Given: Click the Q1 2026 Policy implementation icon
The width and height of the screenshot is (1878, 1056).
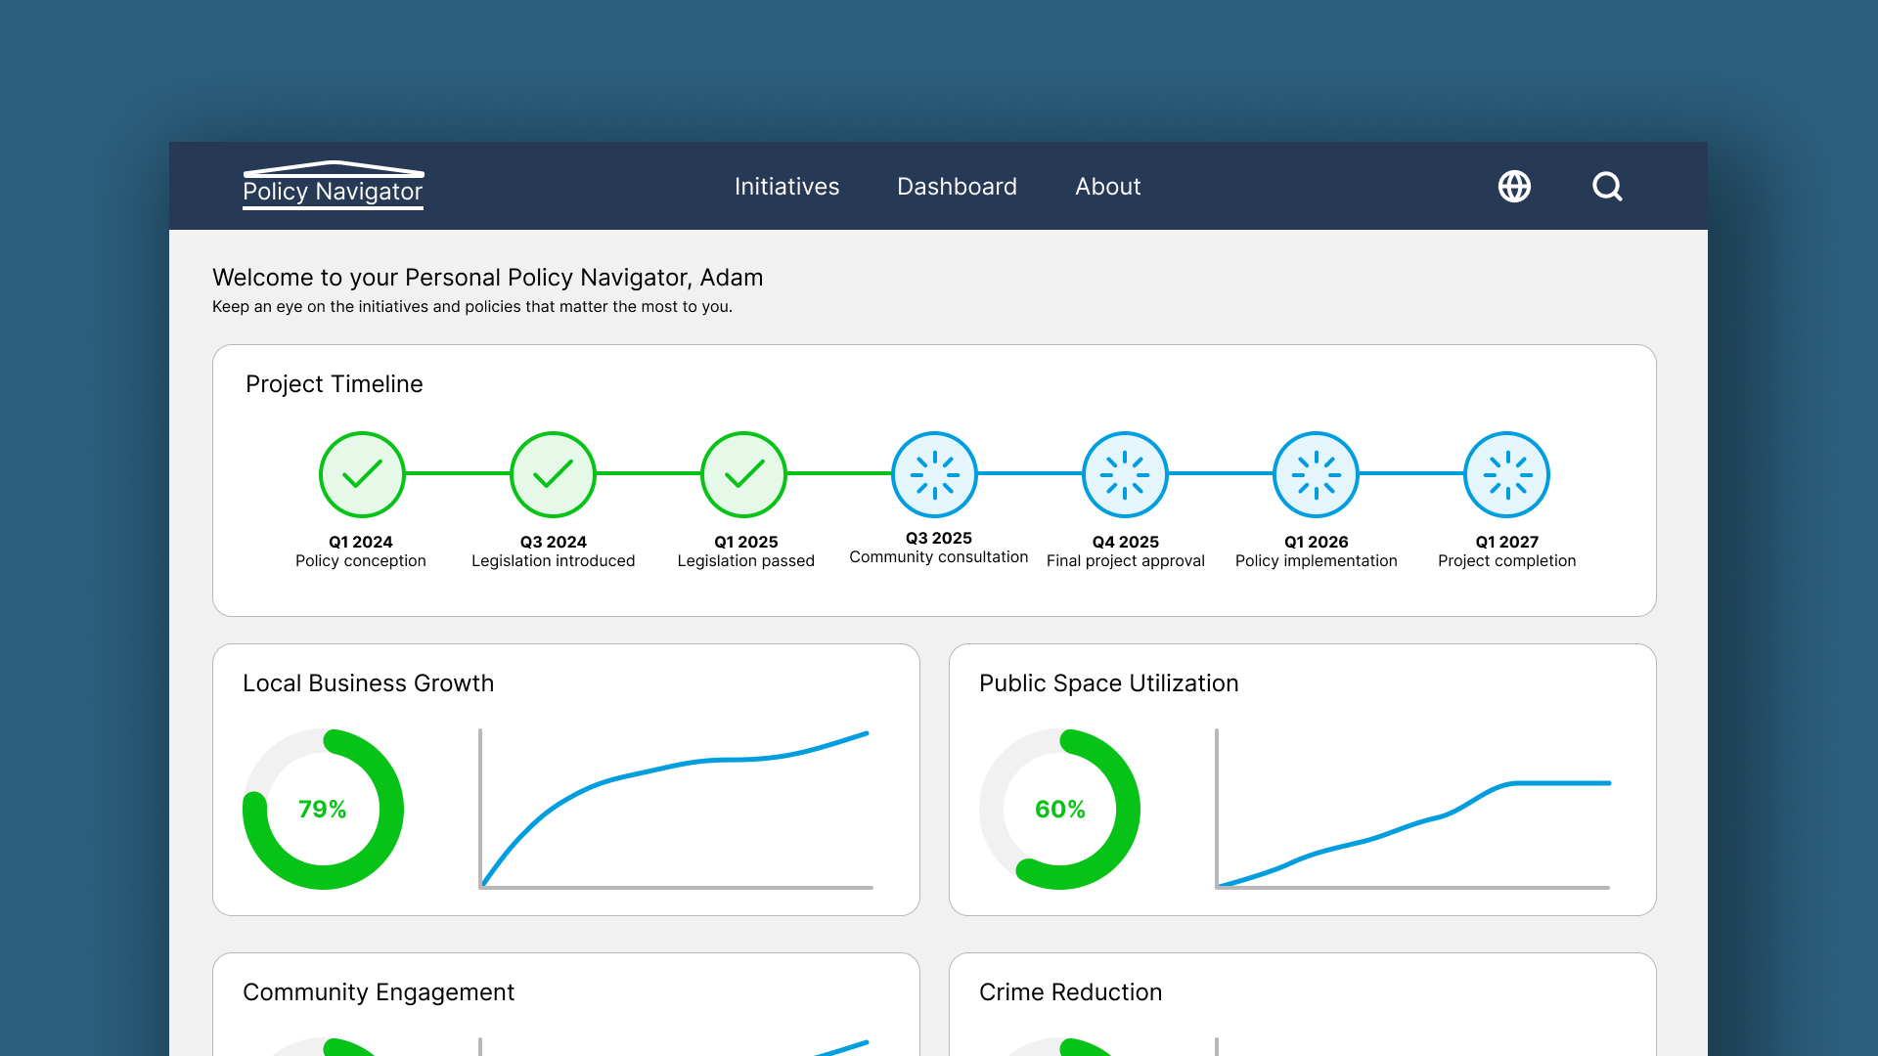Looking at the screenshot, I should pos(1316,474).
